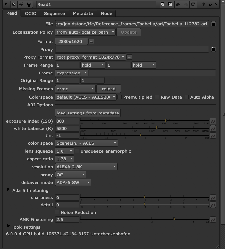Open file browser icon next to Proxy field
This screenshot has width=225, height=249.
tap(213, 50)
